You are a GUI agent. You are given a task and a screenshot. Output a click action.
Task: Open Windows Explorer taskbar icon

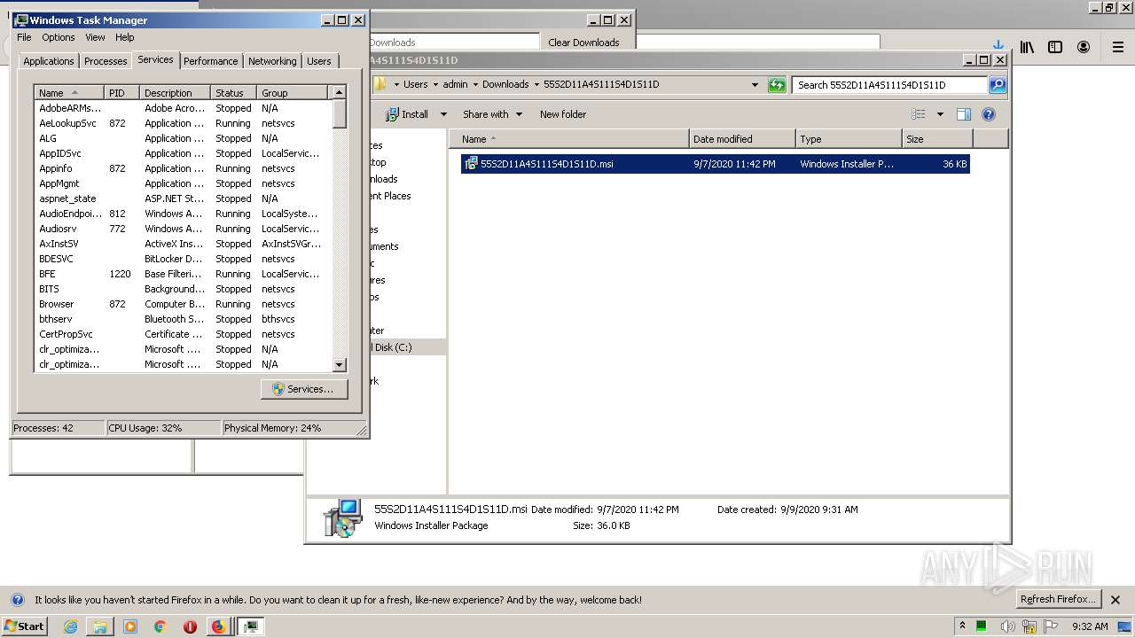100,626
